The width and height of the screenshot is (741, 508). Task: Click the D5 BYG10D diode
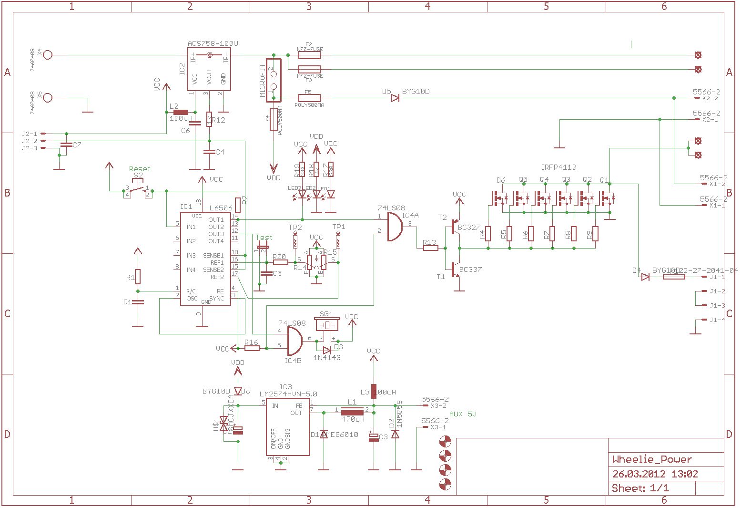point(395,98)
